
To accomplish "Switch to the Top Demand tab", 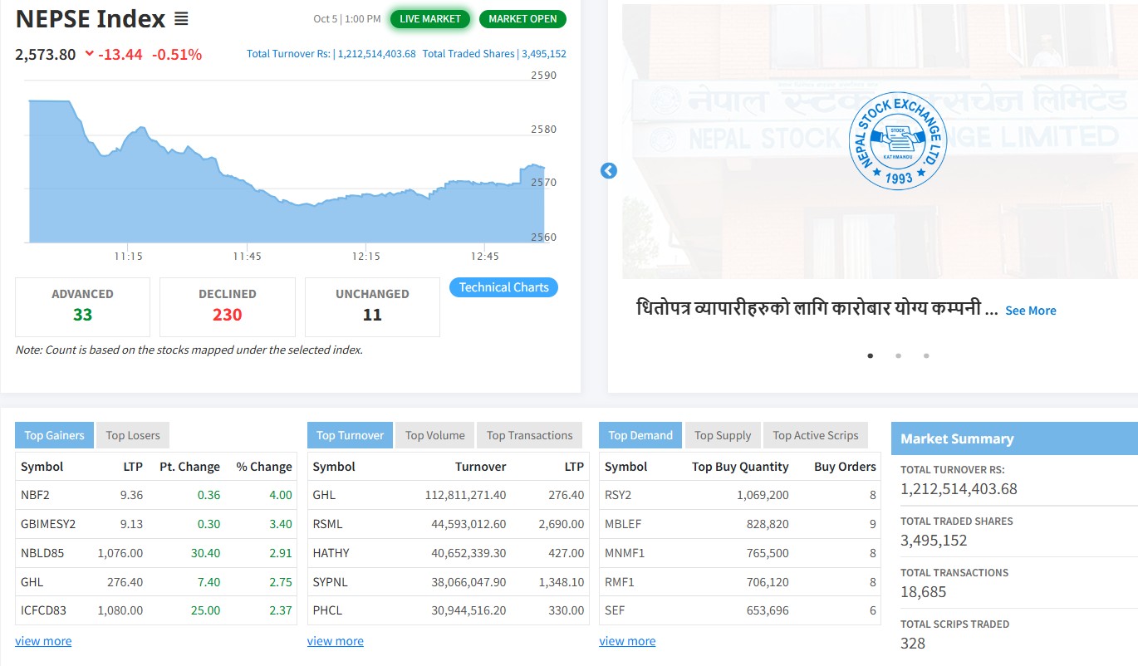I will [640, 435].
